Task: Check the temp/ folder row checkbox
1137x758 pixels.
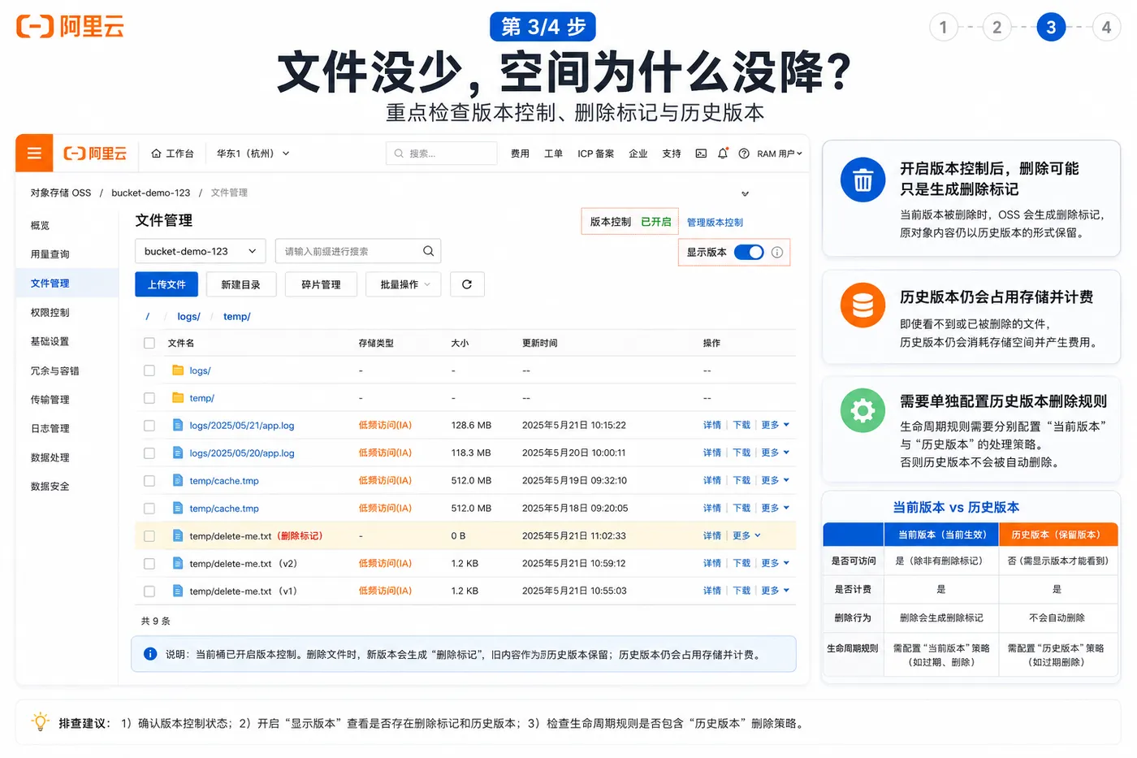Action: 149,398
